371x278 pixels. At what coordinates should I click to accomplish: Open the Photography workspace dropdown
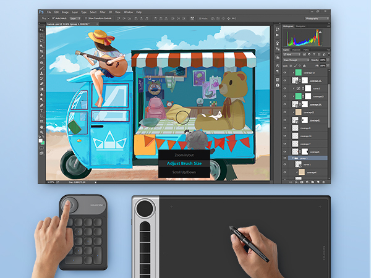coord(317,19)
